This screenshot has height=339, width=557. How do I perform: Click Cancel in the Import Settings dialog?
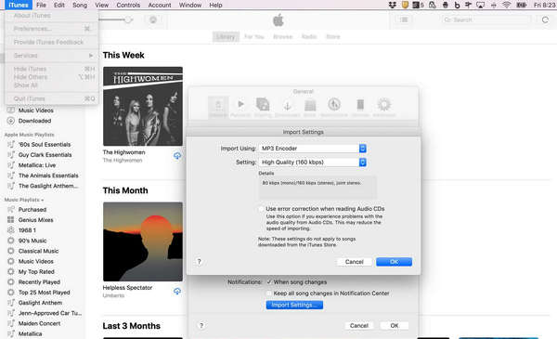pyautogui.click(x=355, y=262)
